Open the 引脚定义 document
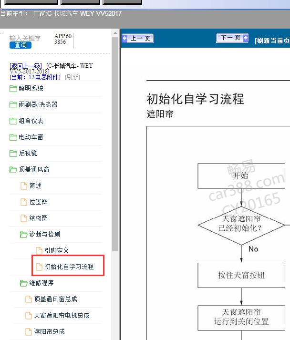The height and width of the screenshot is (340, 290). click(57, 250)
